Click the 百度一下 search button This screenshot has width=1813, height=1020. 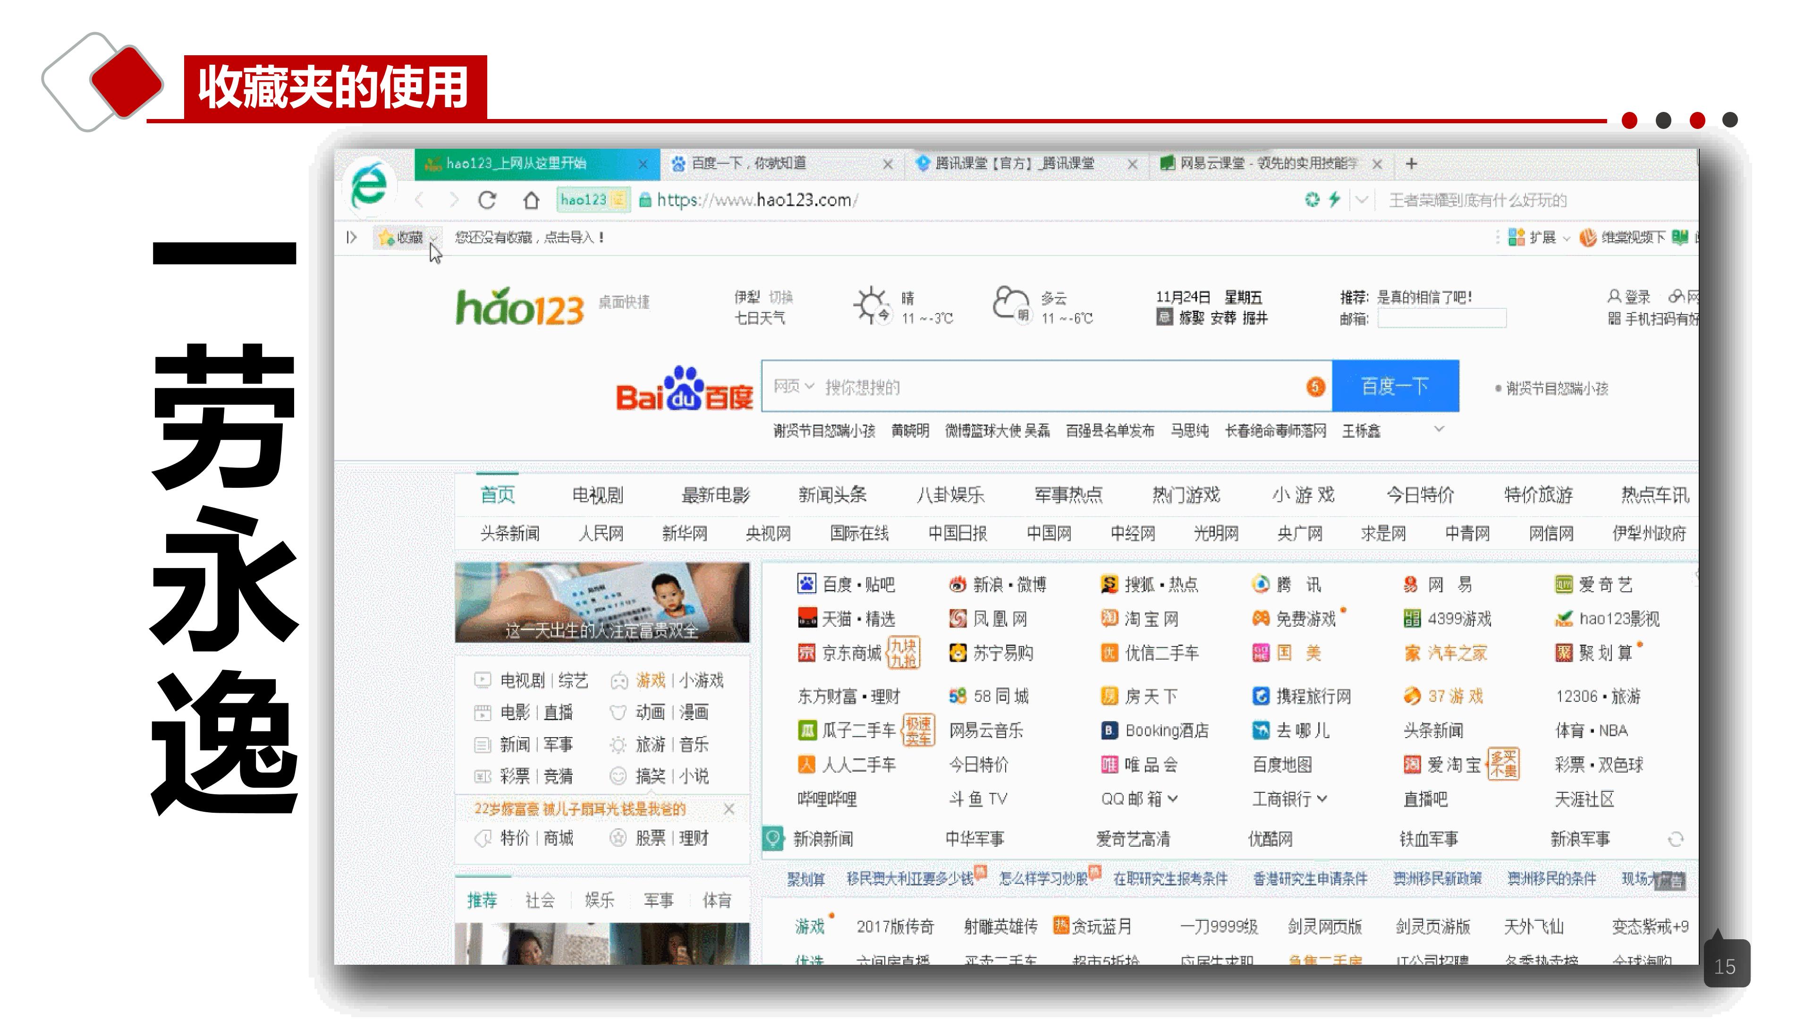pos(1395,386)
